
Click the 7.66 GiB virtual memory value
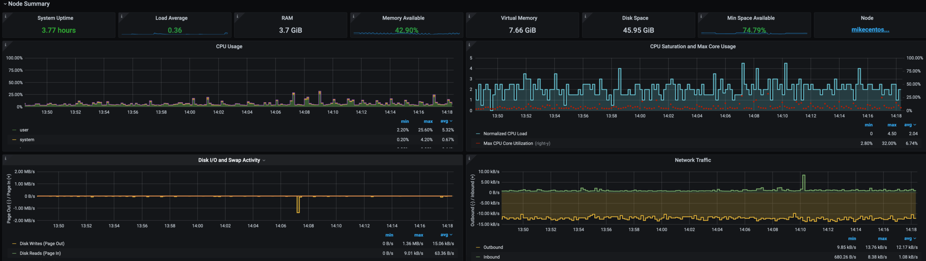pos(522,30)
